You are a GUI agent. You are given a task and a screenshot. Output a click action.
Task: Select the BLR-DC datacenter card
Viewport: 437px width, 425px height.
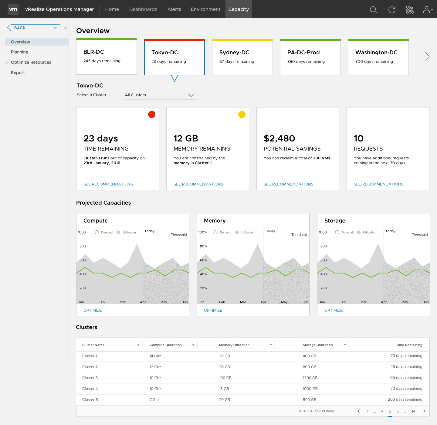pos(107,57)
